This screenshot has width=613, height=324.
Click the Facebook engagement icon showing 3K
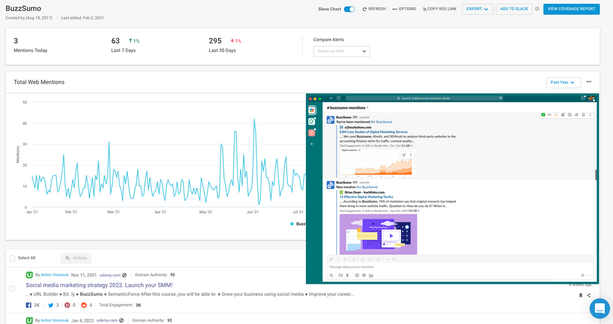[29, 305]
